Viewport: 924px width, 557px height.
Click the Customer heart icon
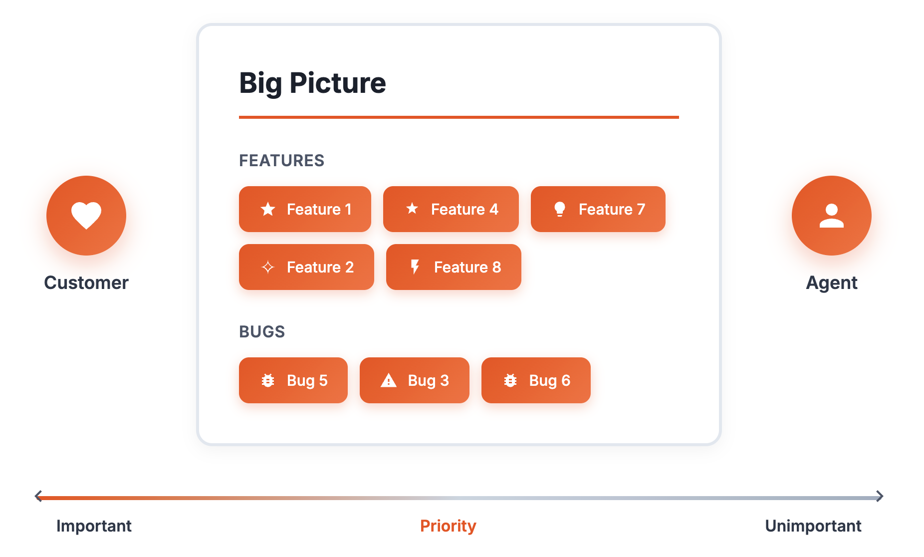coord(86,216)
